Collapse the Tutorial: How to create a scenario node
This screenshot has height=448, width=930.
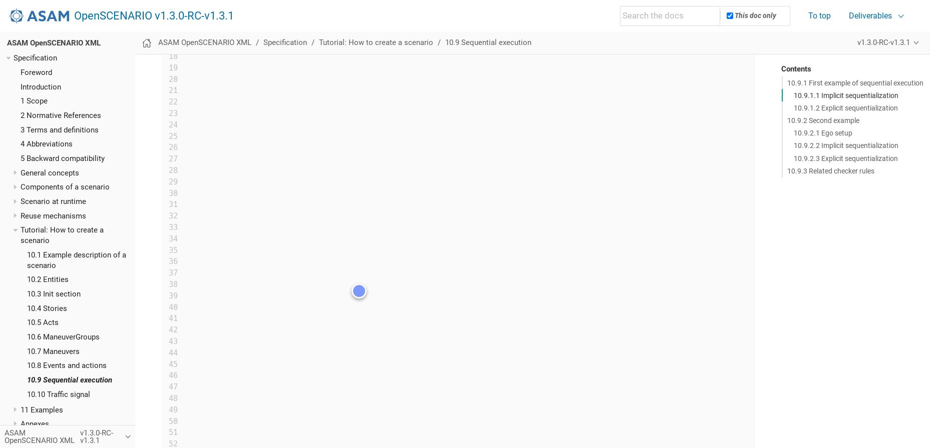16,230
